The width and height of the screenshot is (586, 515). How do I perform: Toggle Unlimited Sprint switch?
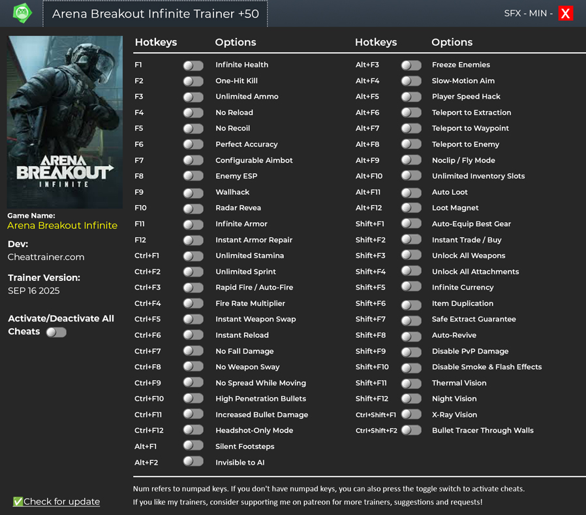tap(193, 272)
